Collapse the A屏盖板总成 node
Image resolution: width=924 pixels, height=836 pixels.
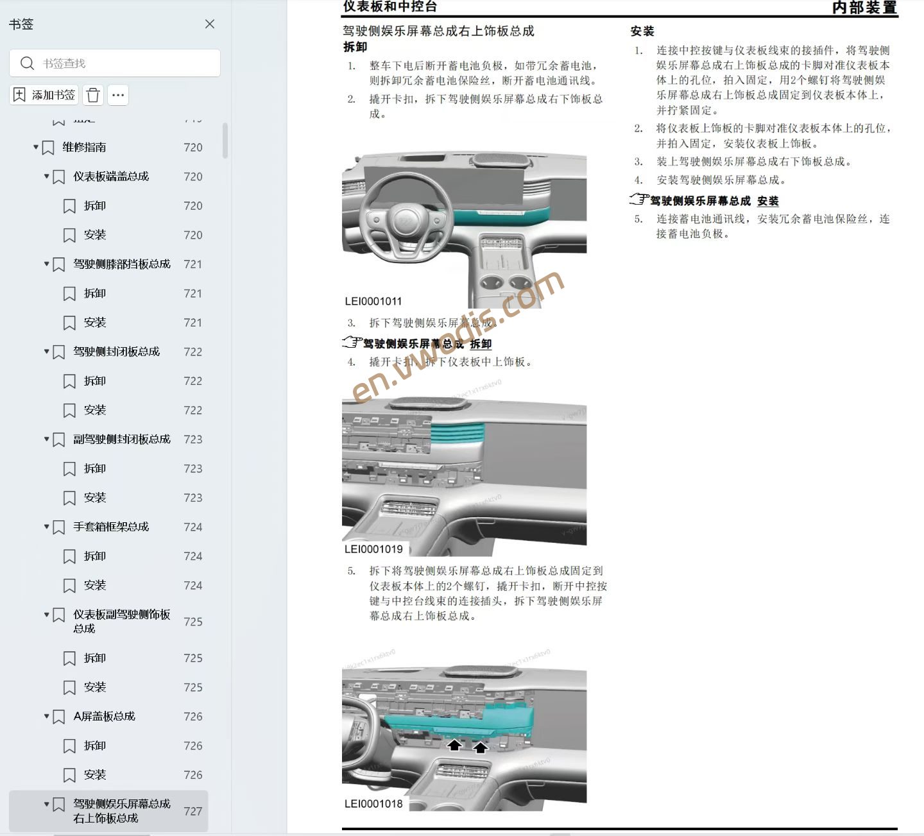(x=46, y=715)
